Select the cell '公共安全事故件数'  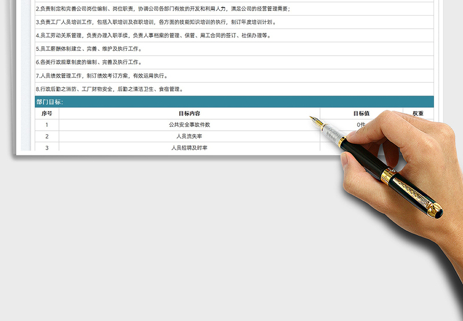pyautogui.click(x=189, y=125)
